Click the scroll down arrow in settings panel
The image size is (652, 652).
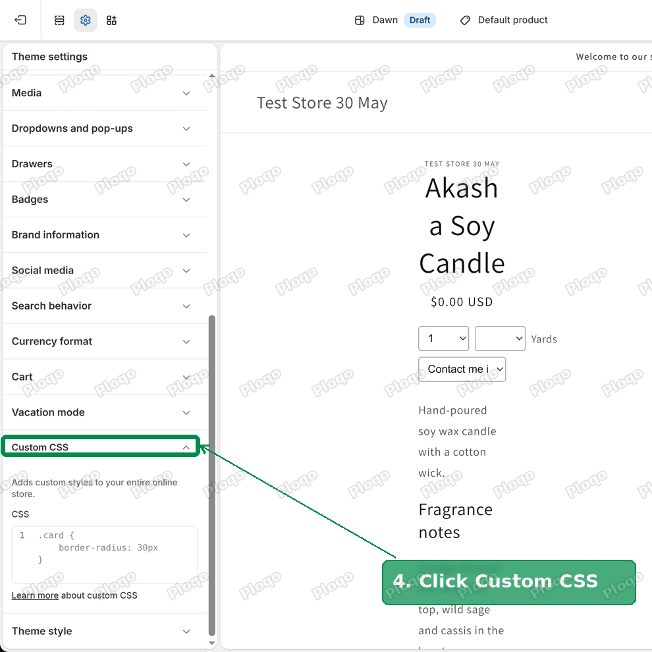tap(211, 643)
